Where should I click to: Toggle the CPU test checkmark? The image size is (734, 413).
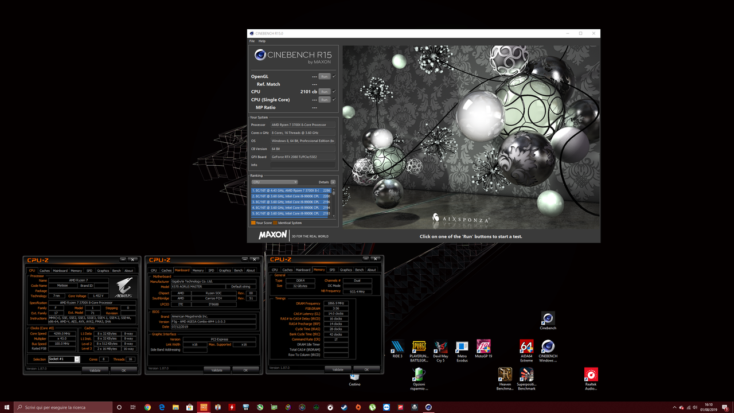click(x=334, y=91)
